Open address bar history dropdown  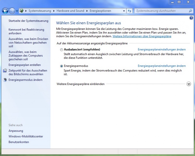(124, 11)
